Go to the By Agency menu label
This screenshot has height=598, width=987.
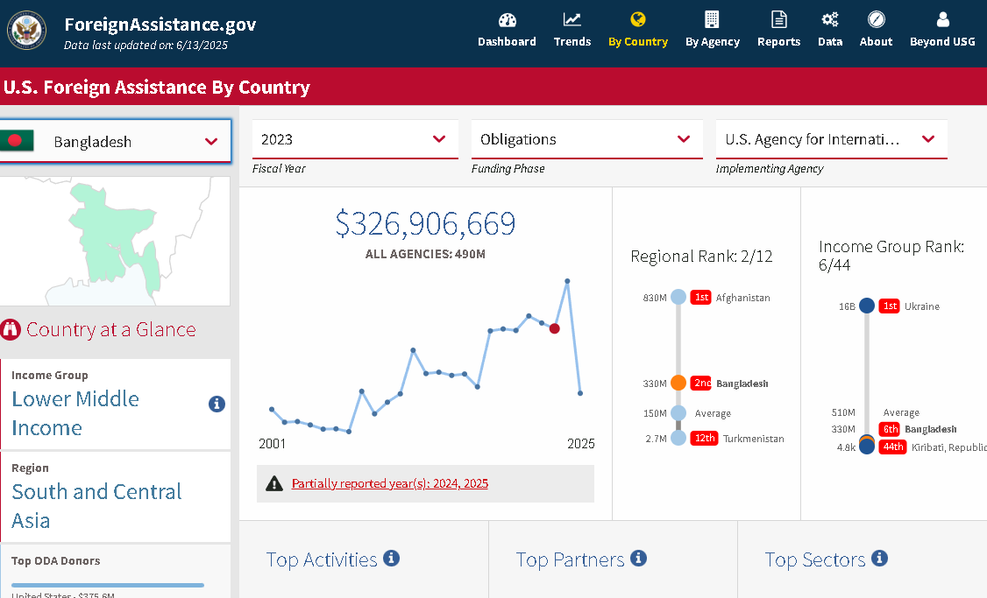[712, 41]
